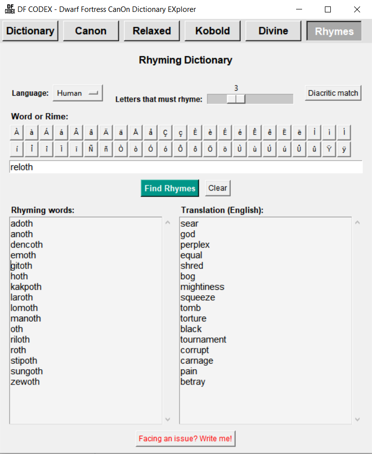Insert uppercase Ì with grave accent
The height and width of the screenshot is (454, 372).
(x=314, y=132)
